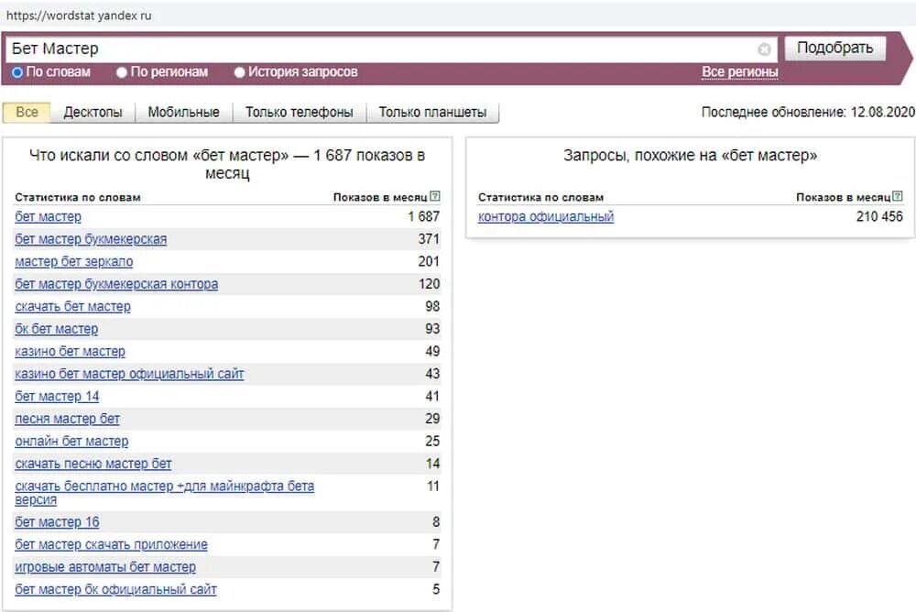
Task: Open the майнкрафта бета версия keyword link
Action: coord(164,493)
